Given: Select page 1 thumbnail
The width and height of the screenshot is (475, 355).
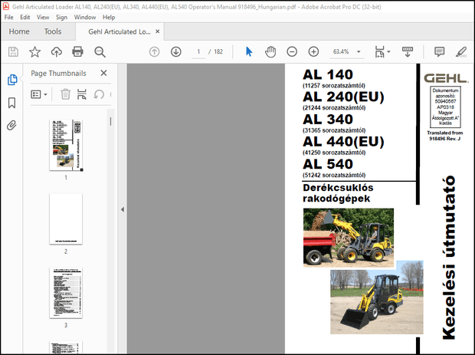Looking at the screenshot, I should coord(66,145).
